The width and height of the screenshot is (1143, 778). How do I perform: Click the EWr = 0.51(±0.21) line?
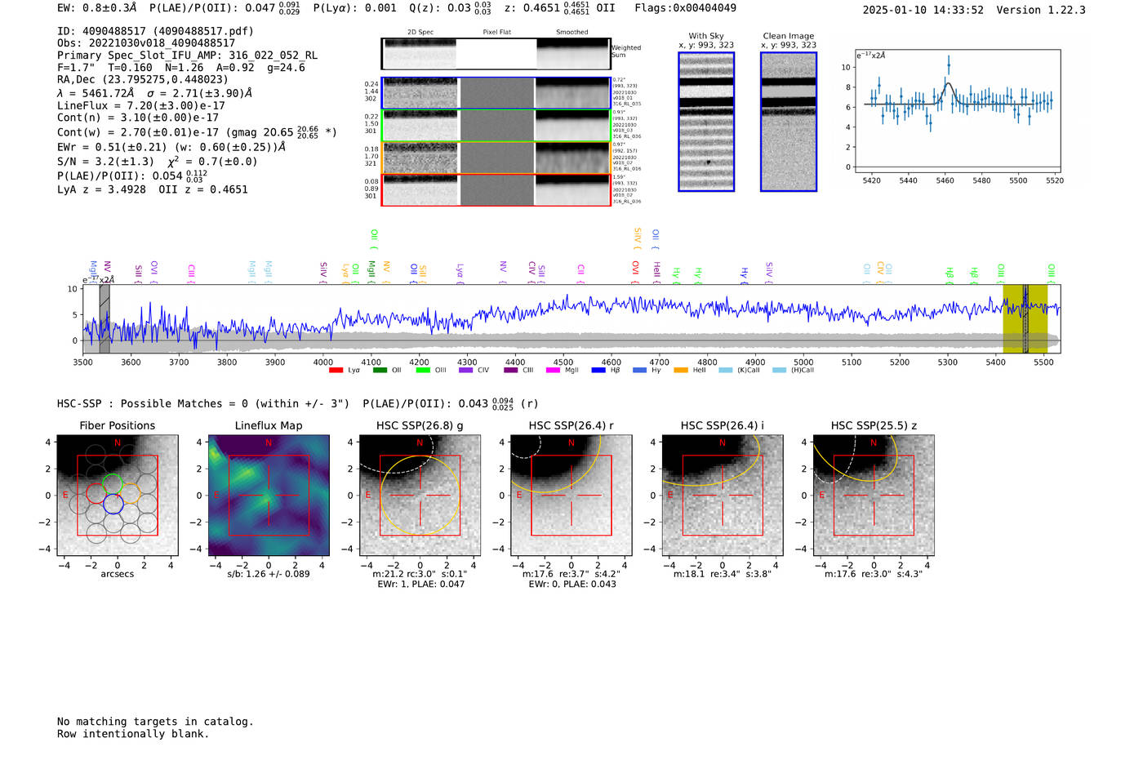[x=171, y=147]
